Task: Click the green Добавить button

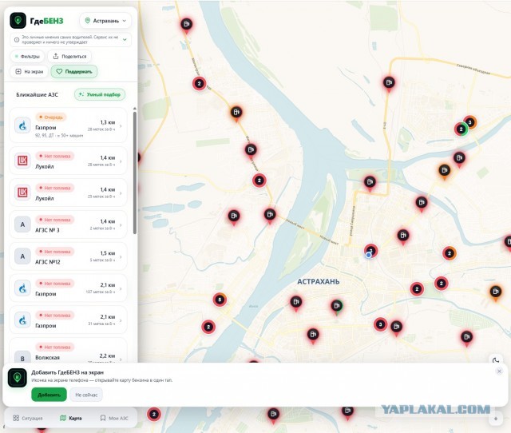Action: pyautogui.click(x=49, y=395)
